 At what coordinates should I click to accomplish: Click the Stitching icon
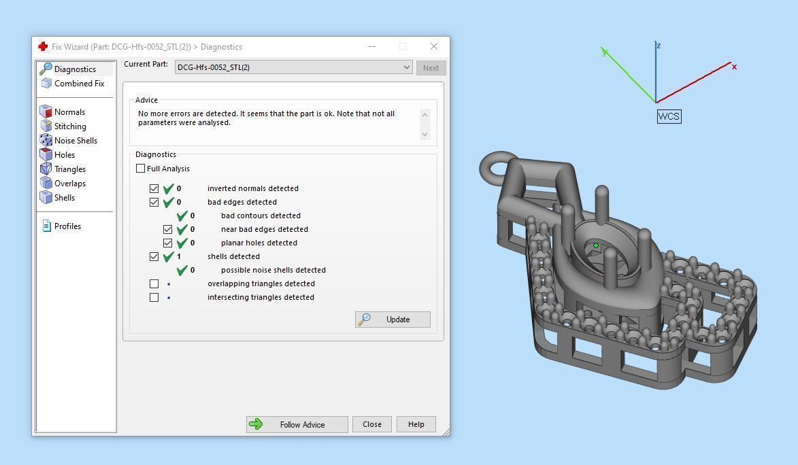pyautogui.click(x=46, y=126)
